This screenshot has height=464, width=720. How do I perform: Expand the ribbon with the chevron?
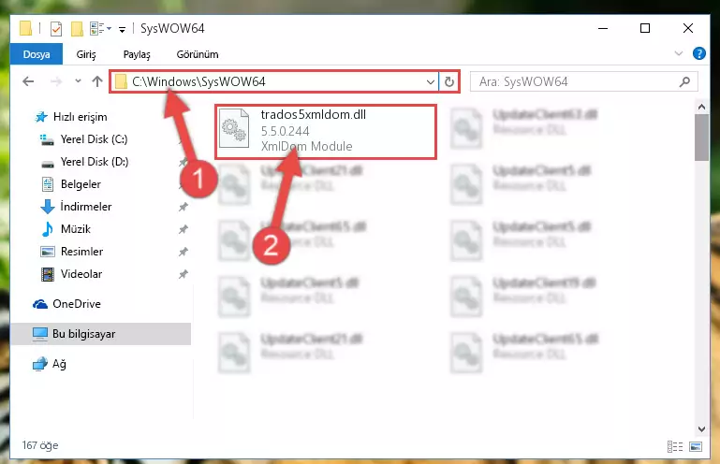coord(678,53)
